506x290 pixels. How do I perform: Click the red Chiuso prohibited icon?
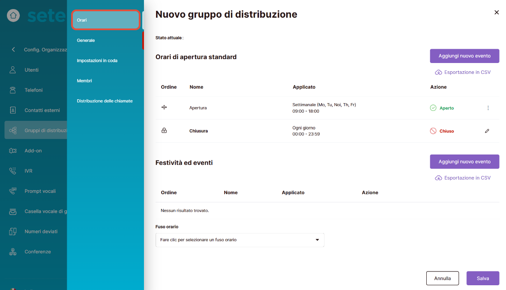(433, 131)
